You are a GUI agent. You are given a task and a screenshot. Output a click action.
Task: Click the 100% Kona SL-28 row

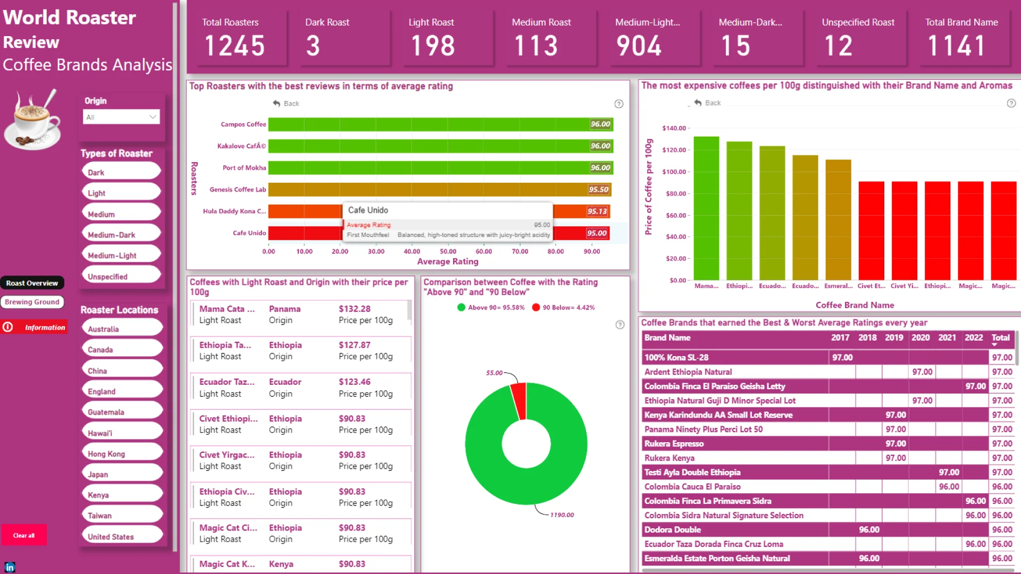[828, 357]
